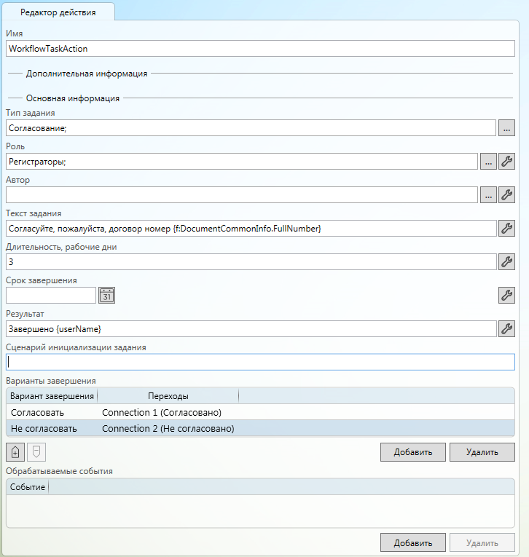
Task: Open the ellipsis picker for Тип задания
Action: point(506,128)
